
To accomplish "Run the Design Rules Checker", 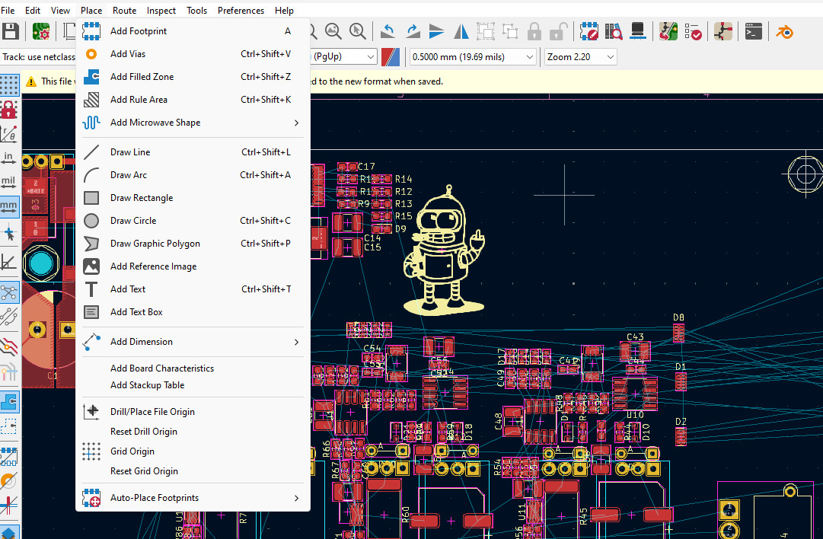I will 693,31.
